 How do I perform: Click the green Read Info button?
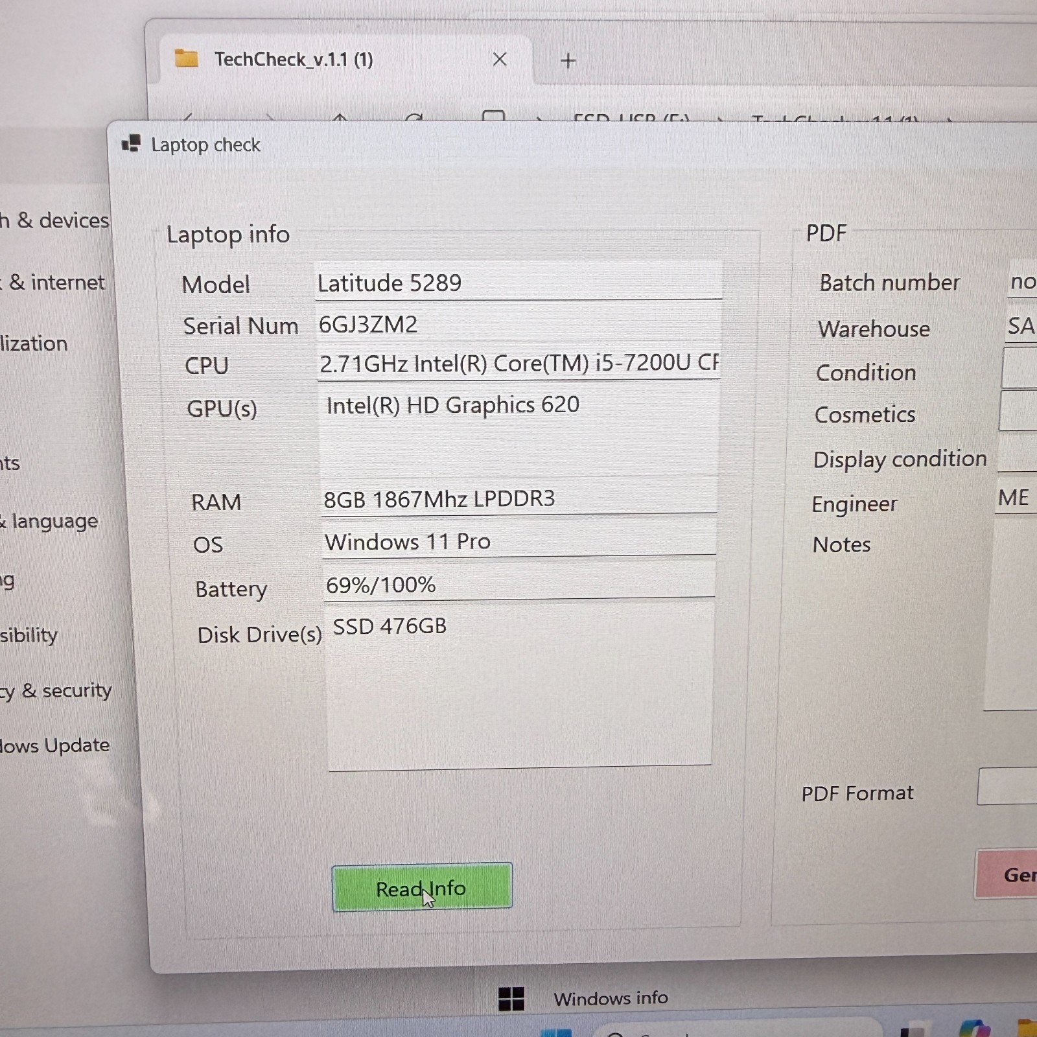click(422, 887)
